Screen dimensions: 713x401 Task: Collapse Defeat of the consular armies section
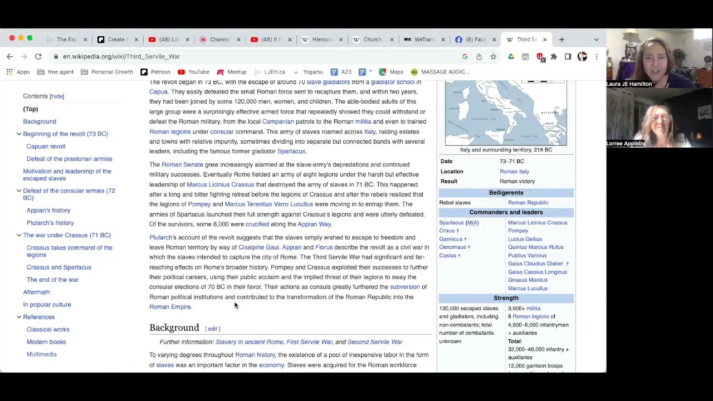(19, 191)
